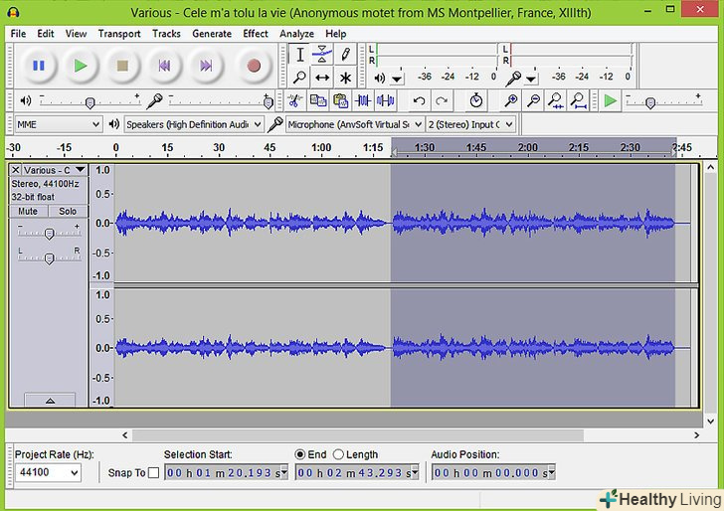Enable the Snap To checkbox
Image resolution: width=724 pixels, height=511 pixels.
click(x=153, y=473)
